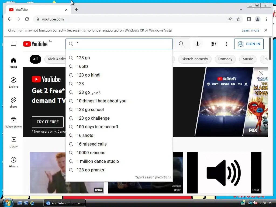Bookmark this page with the star icon

coord(238,19)
